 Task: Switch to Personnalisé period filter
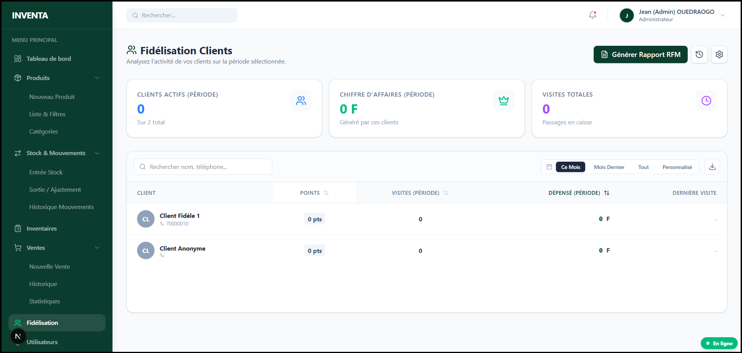(x=677, y=167)
